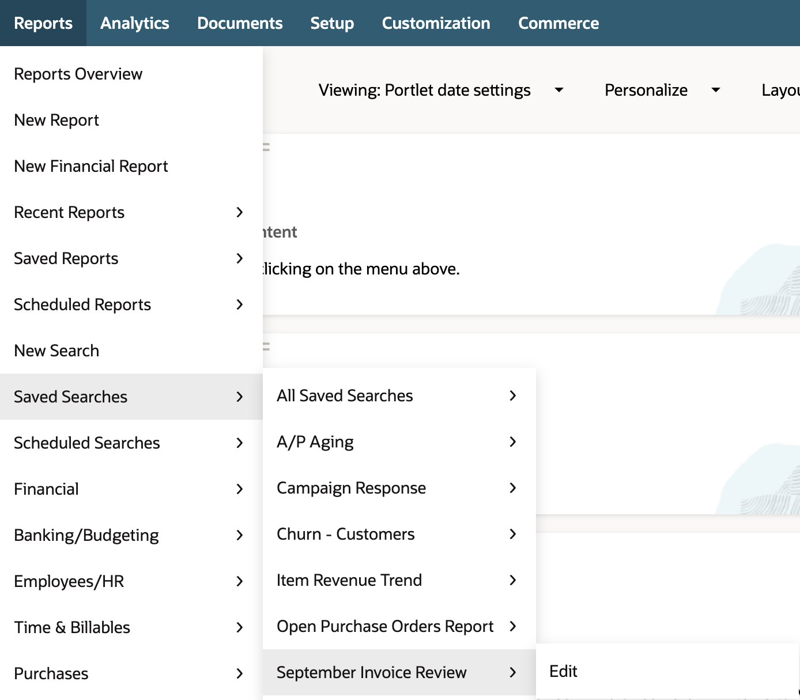
Task: Choose New Report from the menu
Action: coord(131,120)
